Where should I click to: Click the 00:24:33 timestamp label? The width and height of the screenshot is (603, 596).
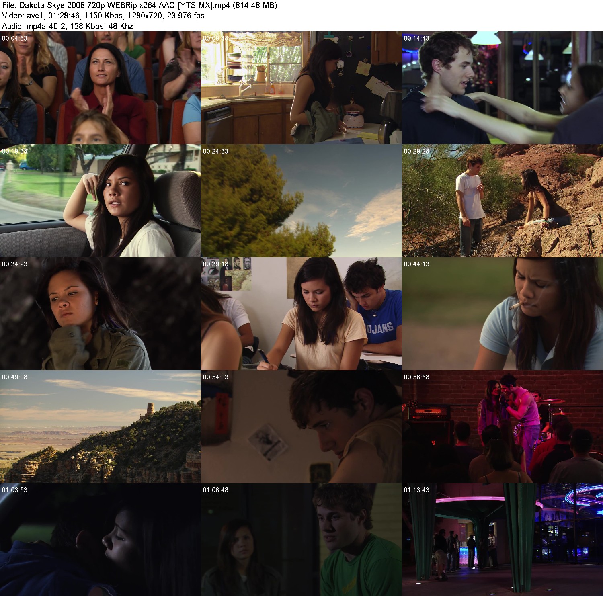pyautogui.click(x=215, y=151)
